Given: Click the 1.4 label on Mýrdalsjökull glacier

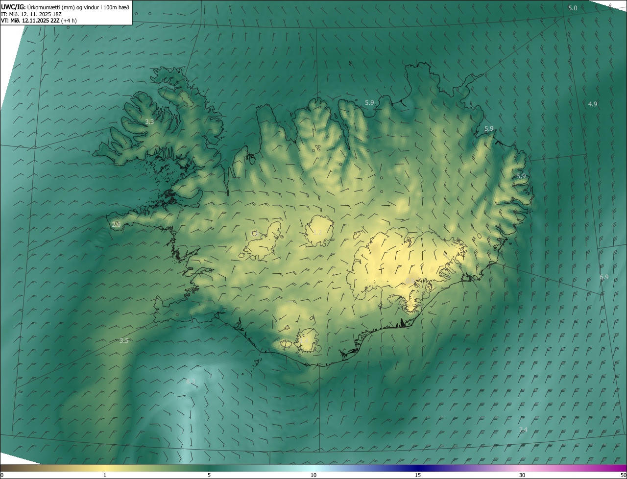Looking at the screenshot, I should click(x=303, y=339).
